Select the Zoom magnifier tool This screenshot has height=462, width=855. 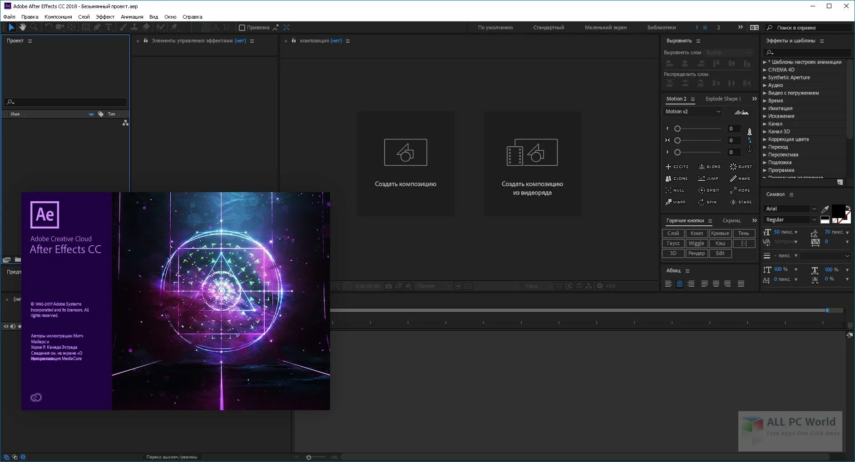pos(34,27)
